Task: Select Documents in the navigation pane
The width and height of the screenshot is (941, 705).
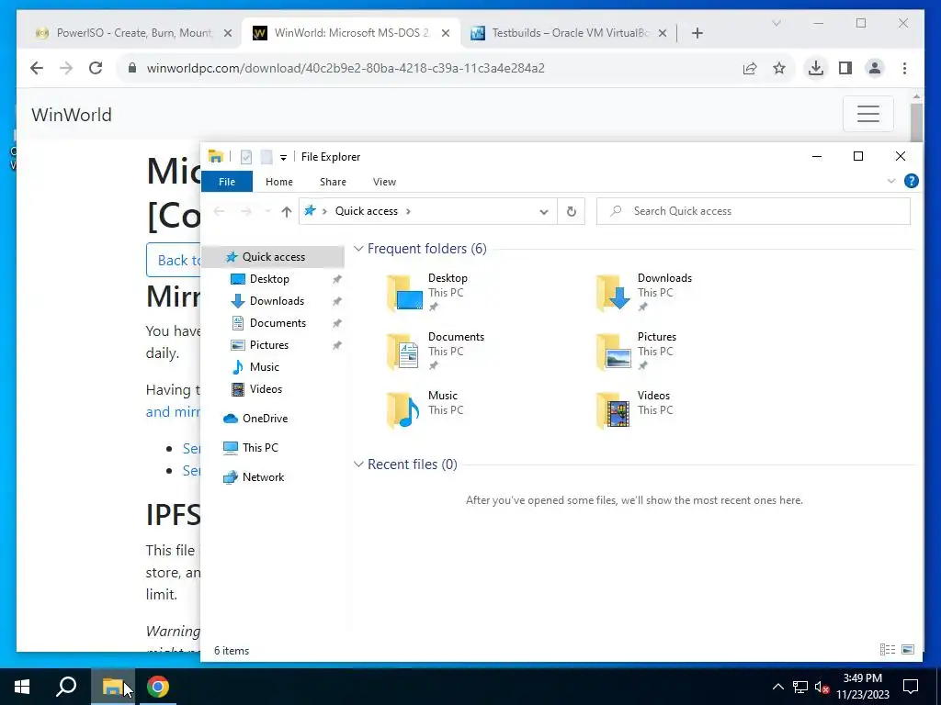Action: [278, 323]
